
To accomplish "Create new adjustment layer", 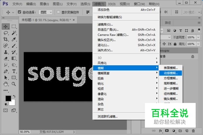I will tap(174, 131).
